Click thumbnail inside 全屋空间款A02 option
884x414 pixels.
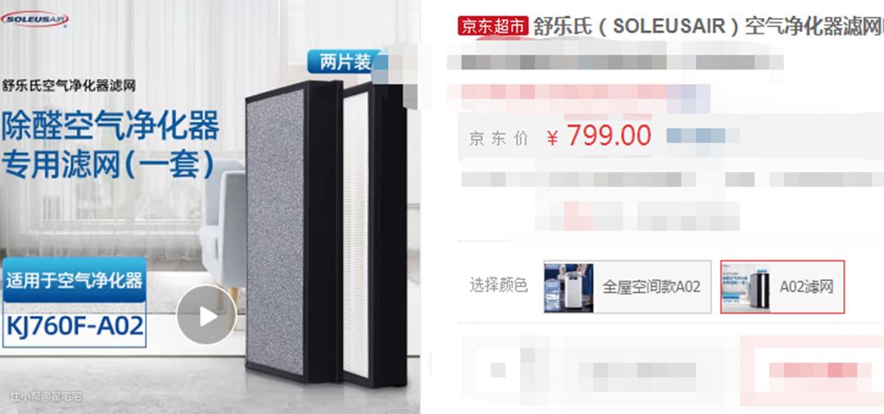[568, 287]
